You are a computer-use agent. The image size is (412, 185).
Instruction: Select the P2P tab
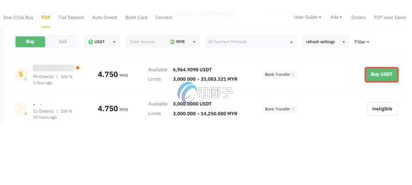(46, 17)
